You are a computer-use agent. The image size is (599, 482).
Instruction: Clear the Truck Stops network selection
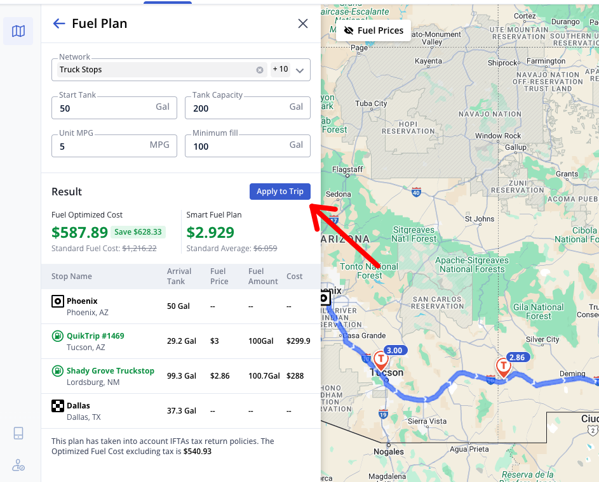coord(260,70)
